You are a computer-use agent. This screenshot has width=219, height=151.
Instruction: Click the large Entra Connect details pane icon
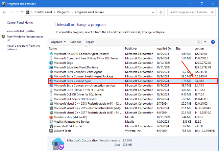[x=58, y=143]
